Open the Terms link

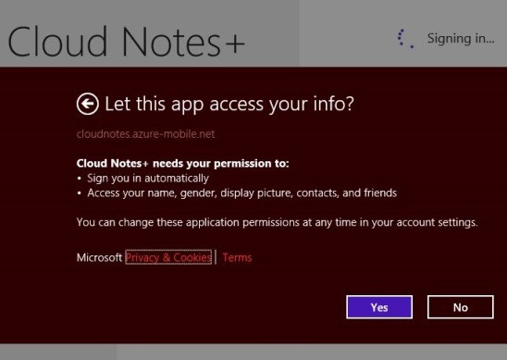tap(237, 257)
